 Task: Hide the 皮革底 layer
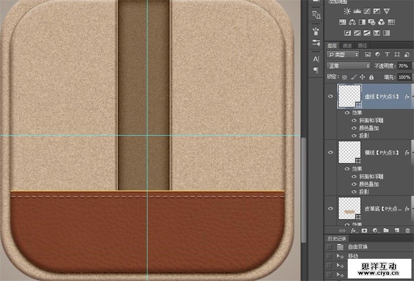(x=331, y=208)
